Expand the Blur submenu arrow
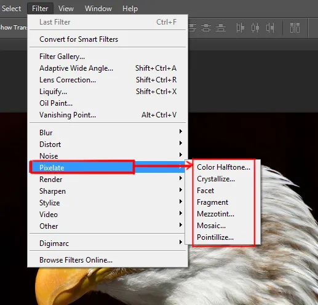The height and width of the screenshot is (305, 318). pos(181,132)
